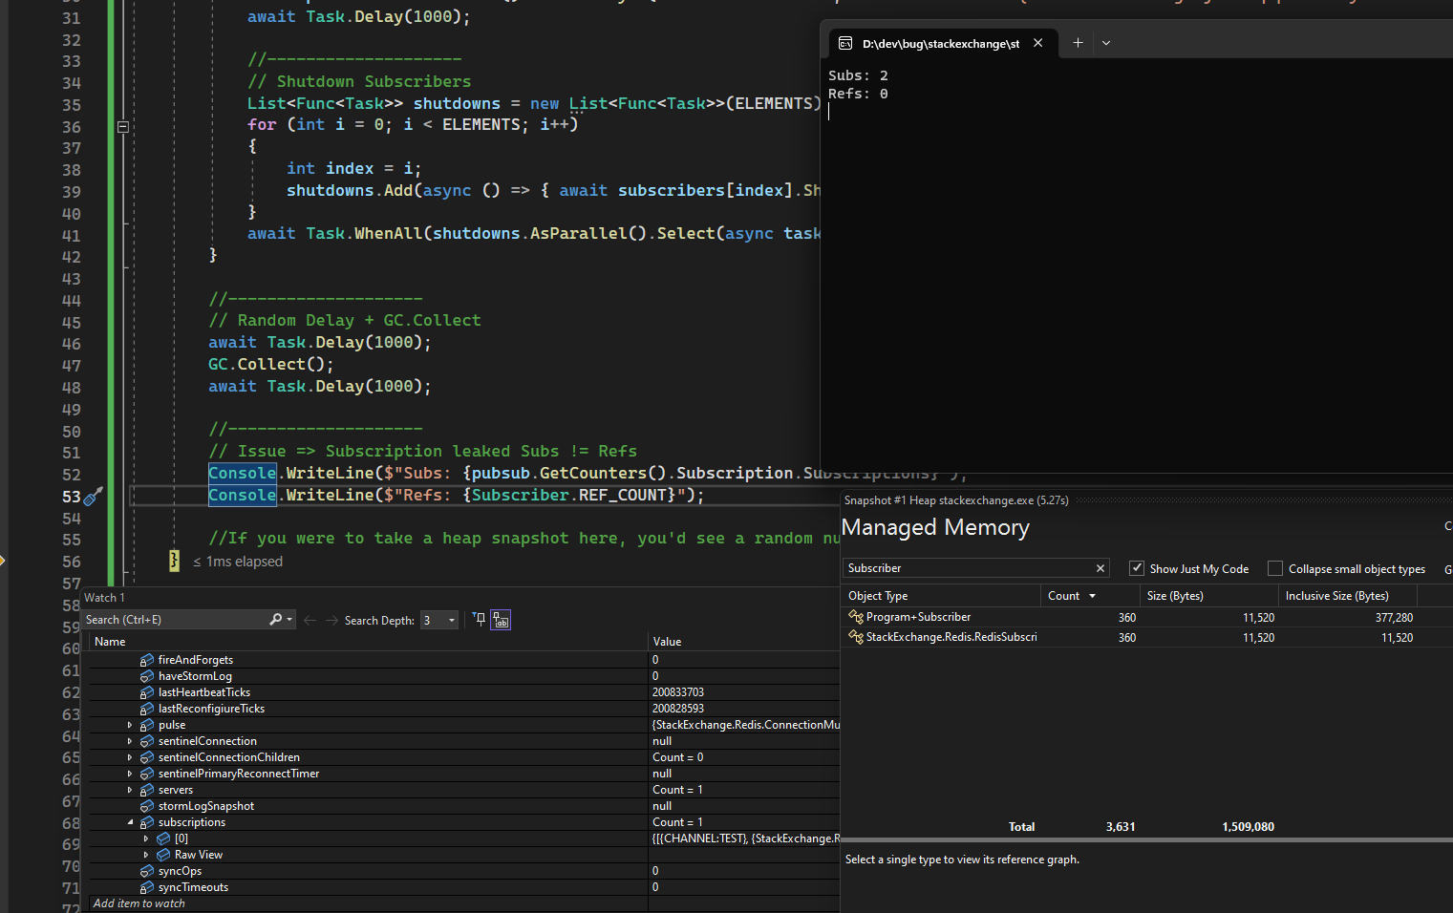Click the sentinelConnectionChildren field icon
The width and height of the screenshot is (1453, 913).
[x=147, y=757]
